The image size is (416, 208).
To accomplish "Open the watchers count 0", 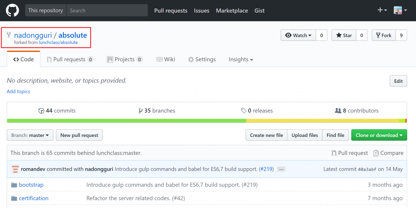I will pos(322,35).
